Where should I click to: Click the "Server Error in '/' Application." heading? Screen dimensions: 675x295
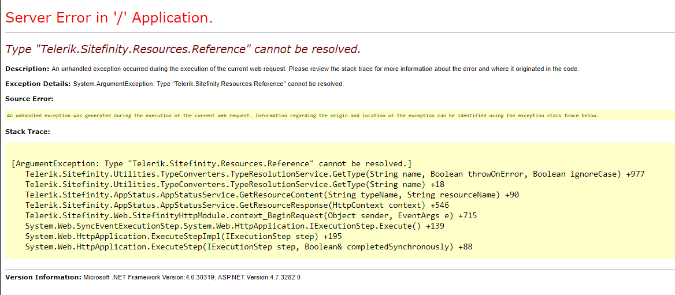tap(109, 18)
